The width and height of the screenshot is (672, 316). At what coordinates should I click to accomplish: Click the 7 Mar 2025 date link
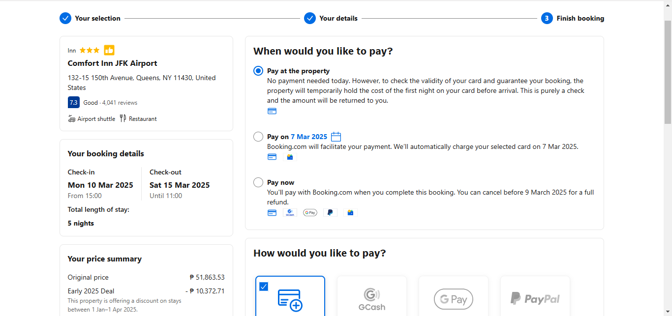point(309,137)
